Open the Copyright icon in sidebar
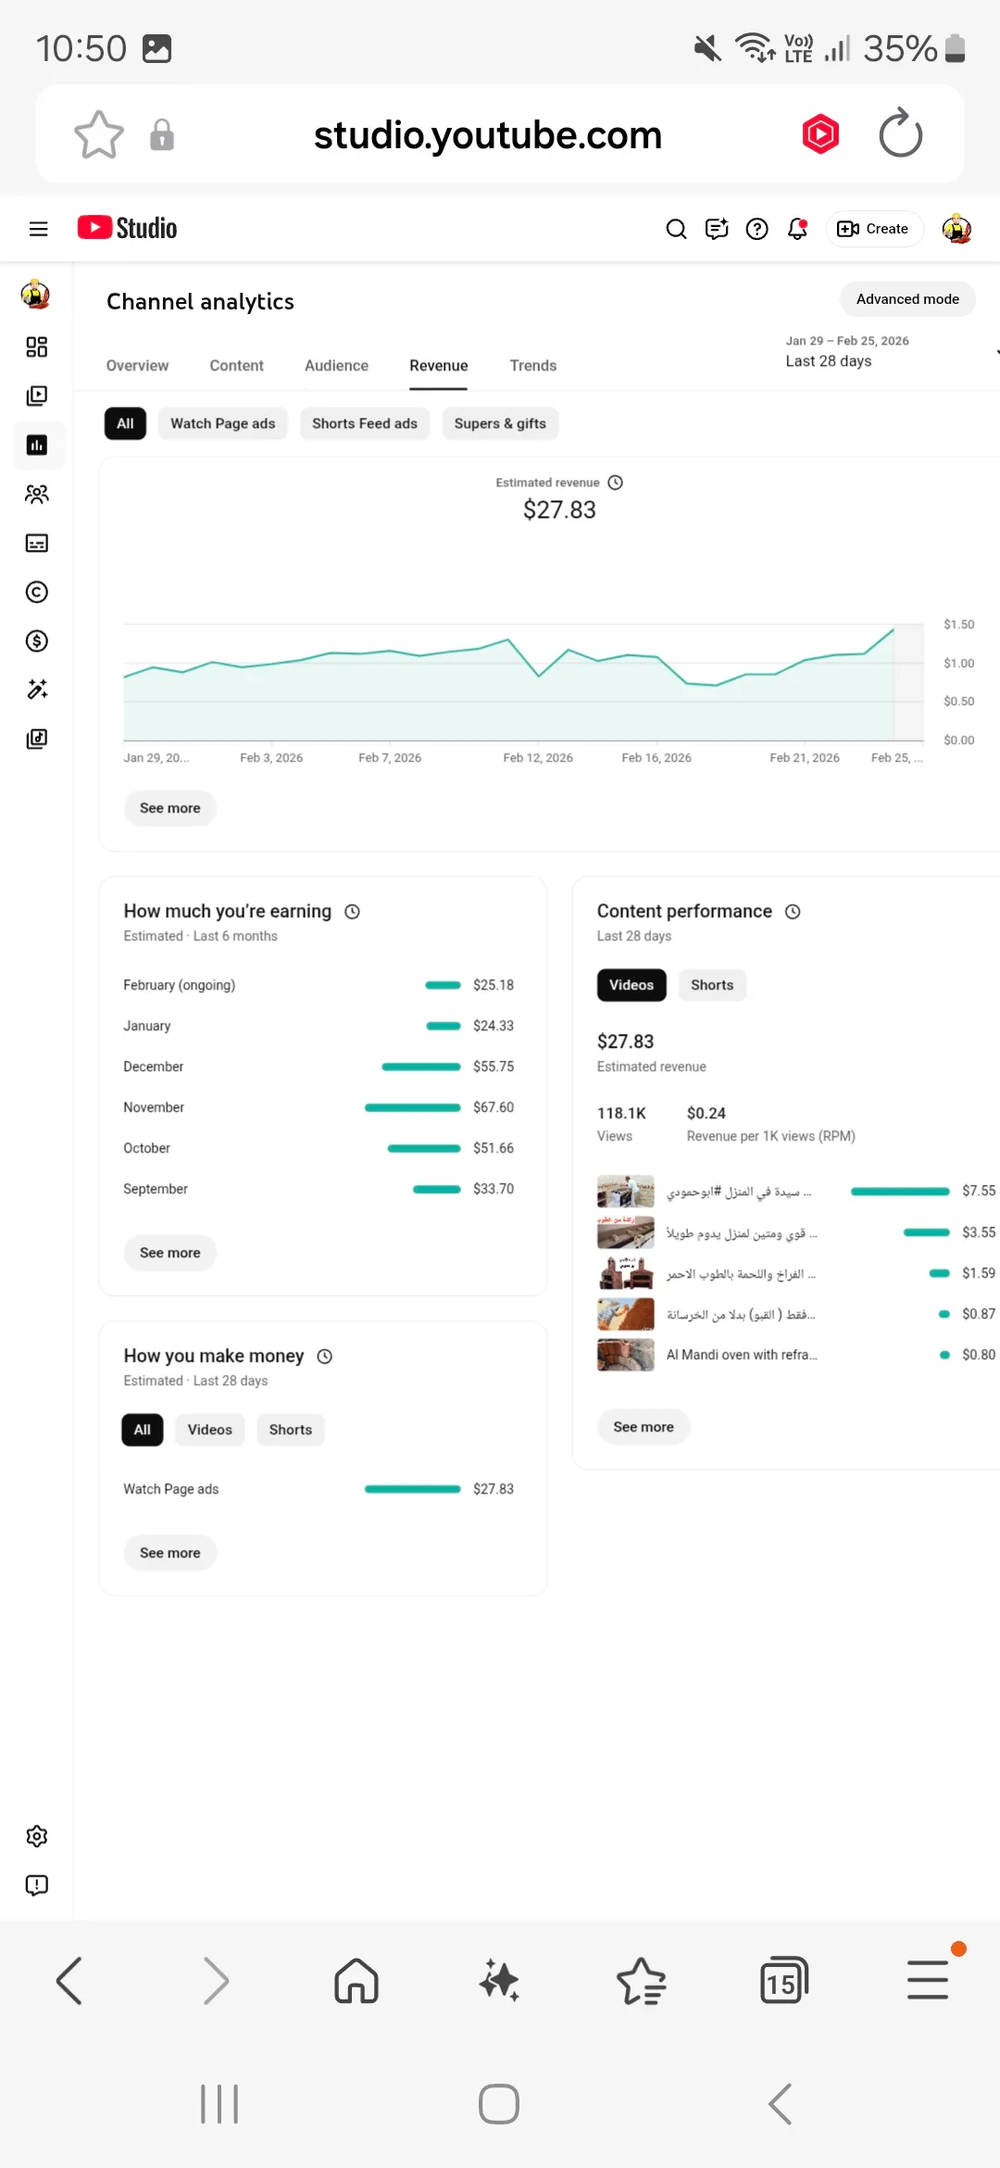Viewport: 1000px width, 2168px height. (37, 592)
